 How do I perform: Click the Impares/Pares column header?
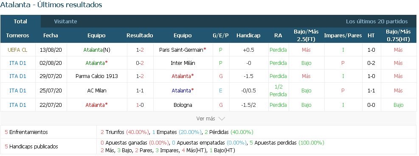click(x=343, y=36)
